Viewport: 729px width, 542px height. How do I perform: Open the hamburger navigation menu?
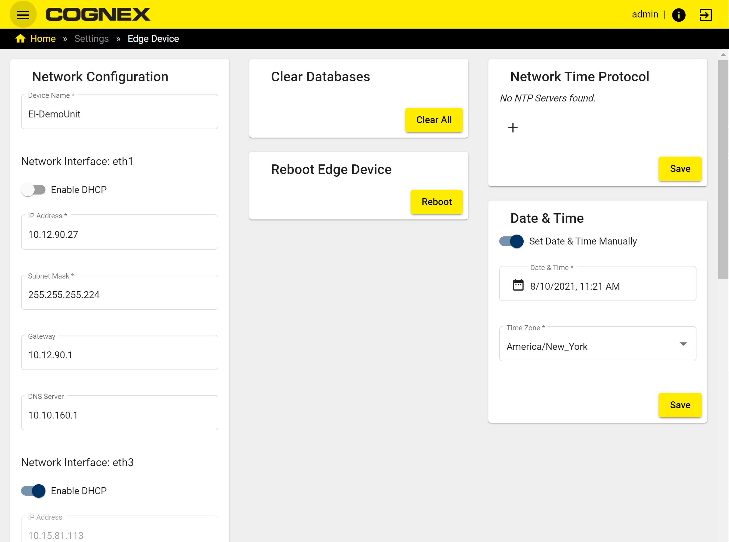tap(23, 15)
